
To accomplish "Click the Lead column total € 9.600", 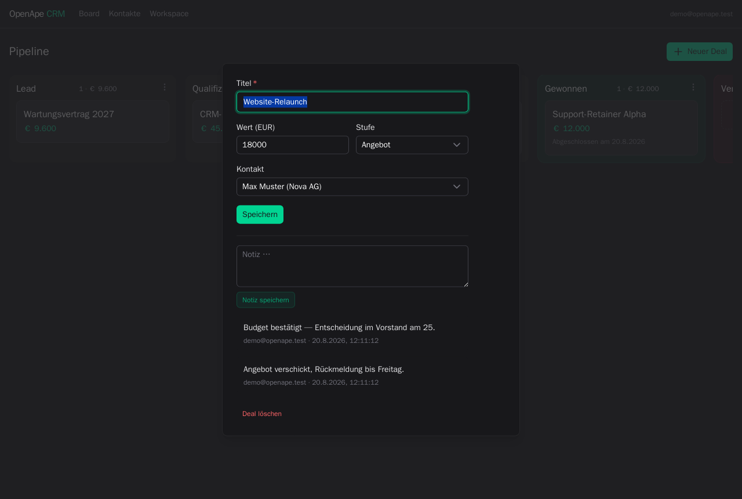I will tap(103, 89).
